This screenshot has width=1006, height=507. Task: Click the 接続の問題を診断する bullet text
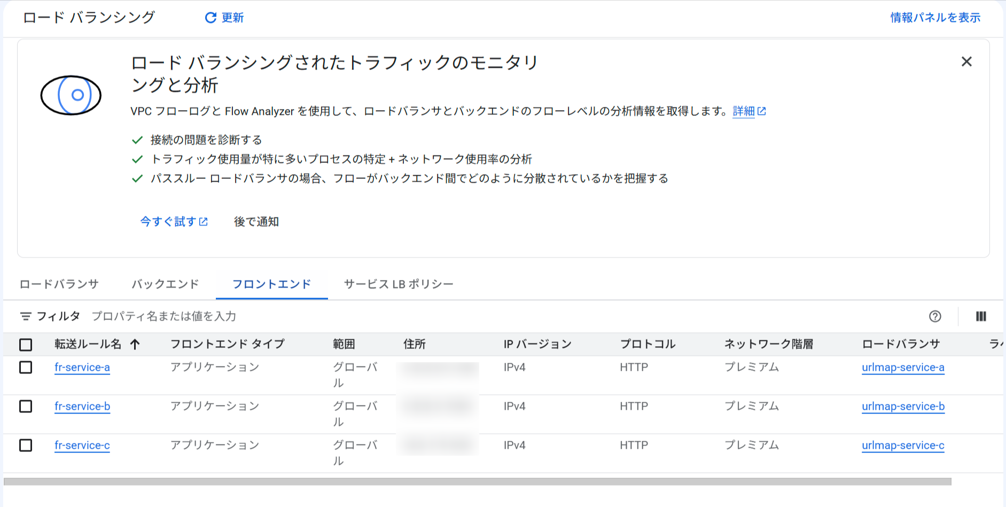[206, 140]
